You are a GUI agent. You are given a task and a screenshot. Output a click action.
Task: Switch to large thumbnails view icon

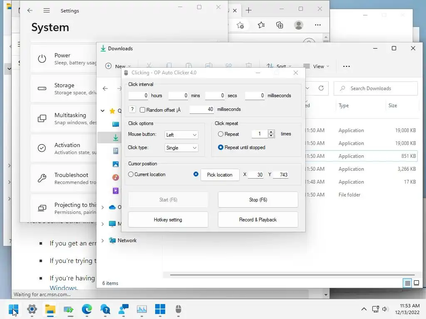(416, 283)
